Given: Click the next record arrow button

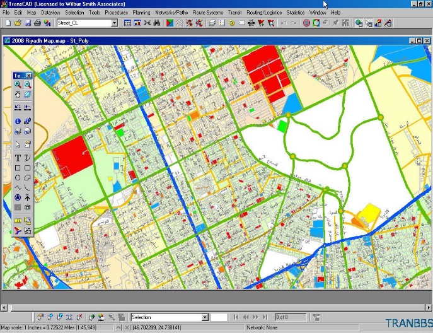Looking at the screenshot, I should [x=255, y=317].
